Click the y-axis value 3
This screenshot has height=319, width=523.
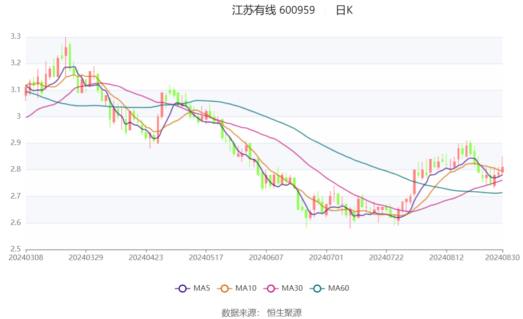(19, 116)
